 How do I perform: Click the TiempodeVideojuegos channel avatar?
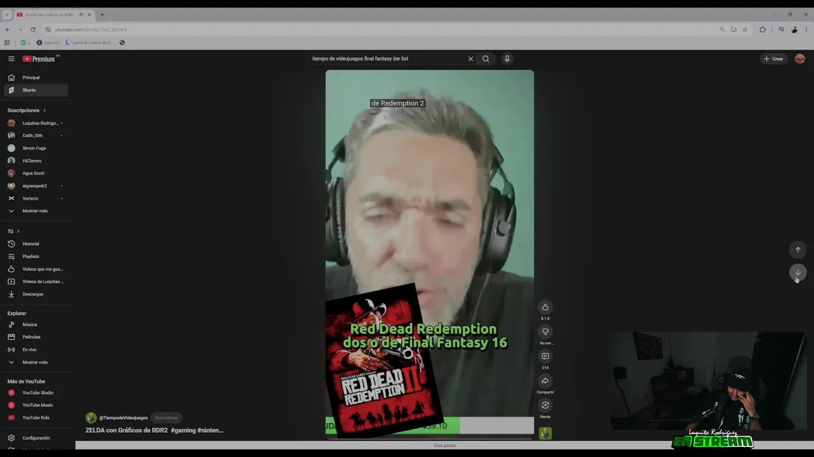91,418
